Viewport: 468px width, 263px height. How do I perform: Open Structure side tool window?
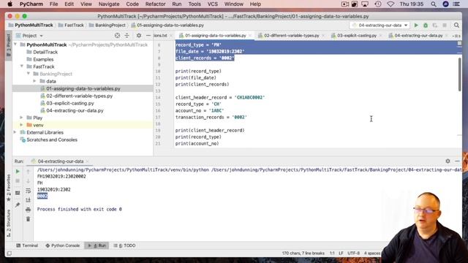click(x=9, y=224)
